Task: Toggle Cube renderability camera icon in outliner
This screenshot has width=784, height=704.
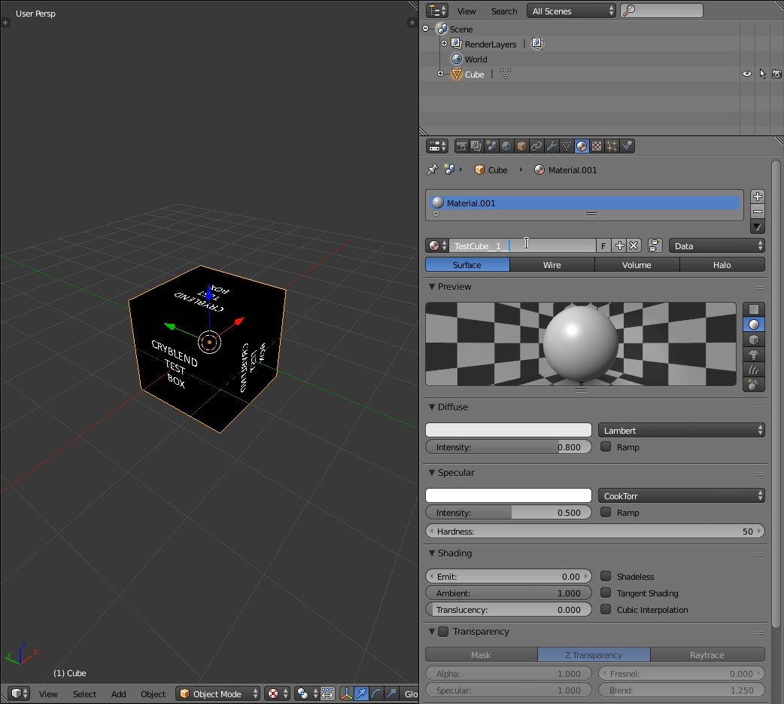Action: pyautogui.click(x=776, y=74)
